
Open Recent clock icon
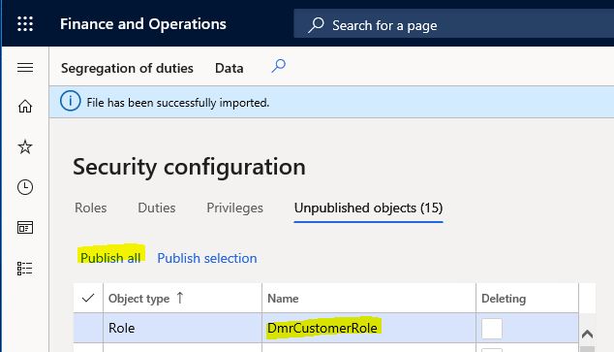pos(25,187)
